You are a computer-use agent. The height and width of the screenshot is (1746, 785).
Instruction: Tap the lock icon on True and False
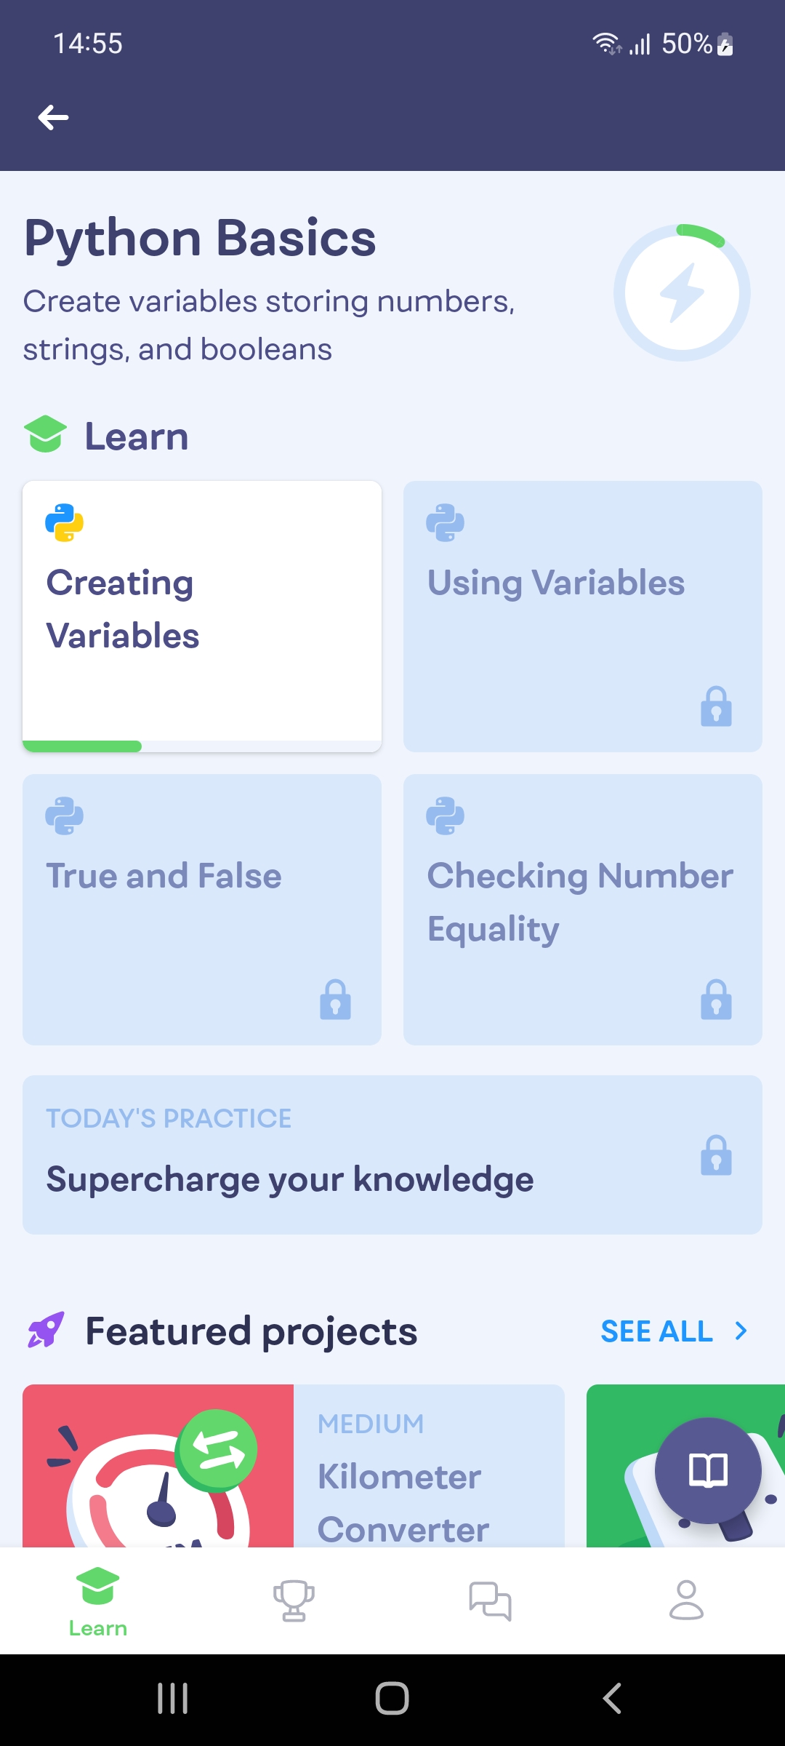(335, 1000)
